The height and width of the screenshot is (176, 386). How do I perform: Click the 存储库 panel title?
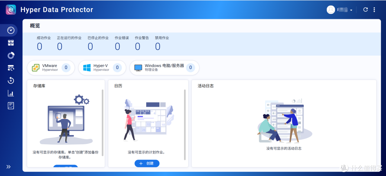(x=39, y=86)
